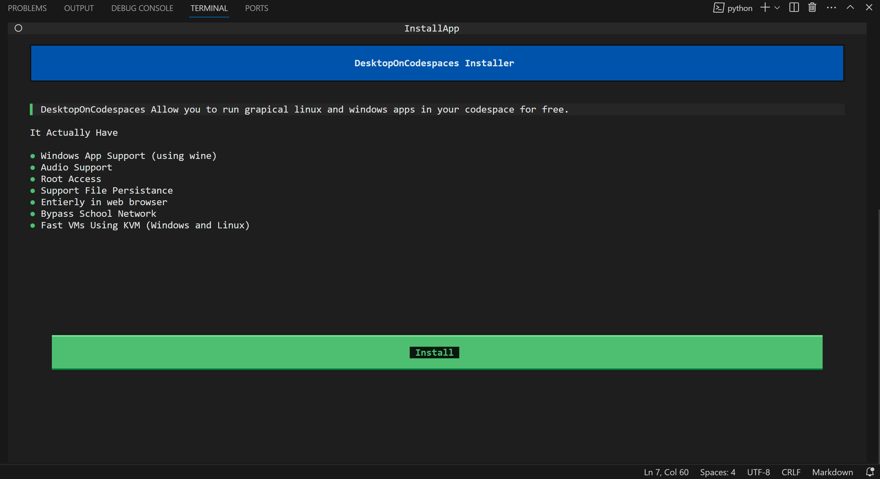
Task: Split the terminal panel
Action: tap(794, 8)
